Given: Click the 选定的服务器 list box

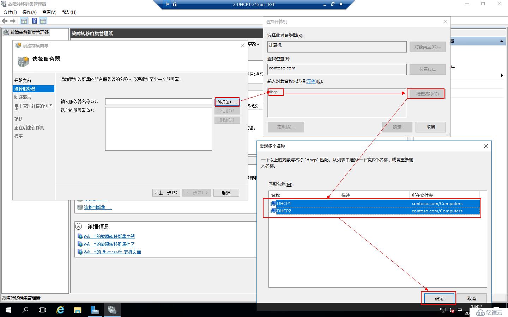Looking at the screenshot, I should tap(158, 129).
